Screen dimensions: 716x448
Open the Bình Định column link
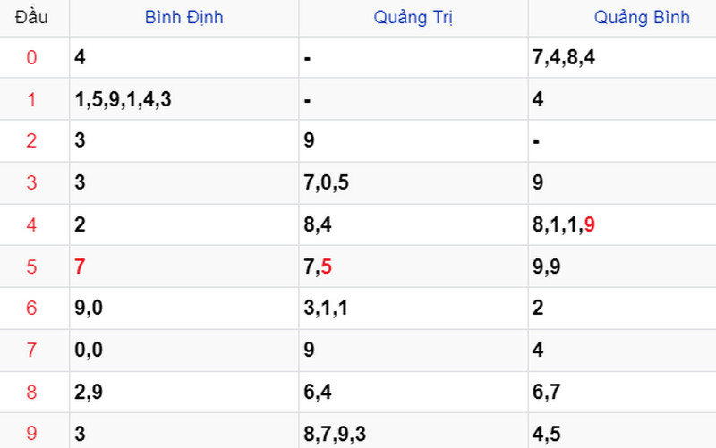tap(184, 17)
